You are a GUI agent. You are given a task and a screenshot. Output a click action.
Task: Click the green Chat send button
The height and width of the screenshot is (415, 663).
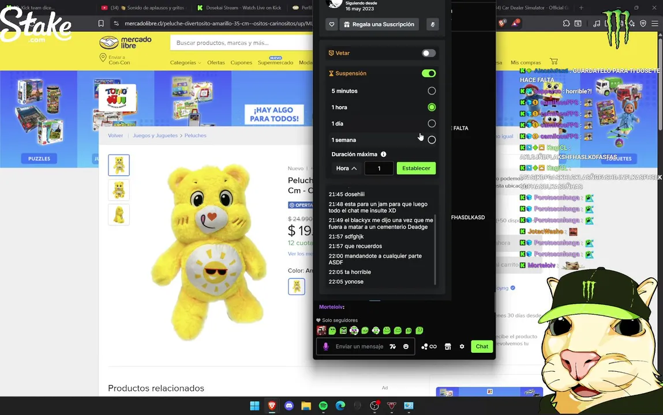click(482, 346)
